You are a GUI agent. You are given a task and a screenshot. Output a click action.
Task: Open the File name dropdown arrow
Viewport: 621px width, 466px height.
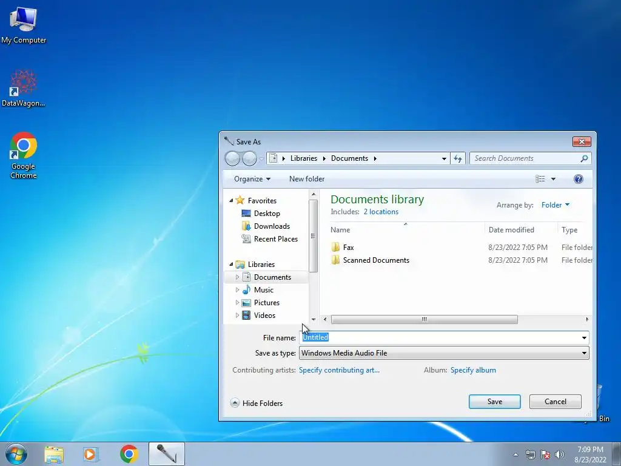point(584,337)
